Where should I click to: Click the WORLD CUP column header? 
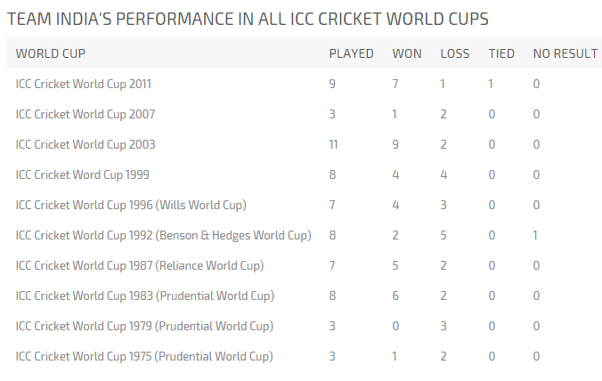coord(50,53)
